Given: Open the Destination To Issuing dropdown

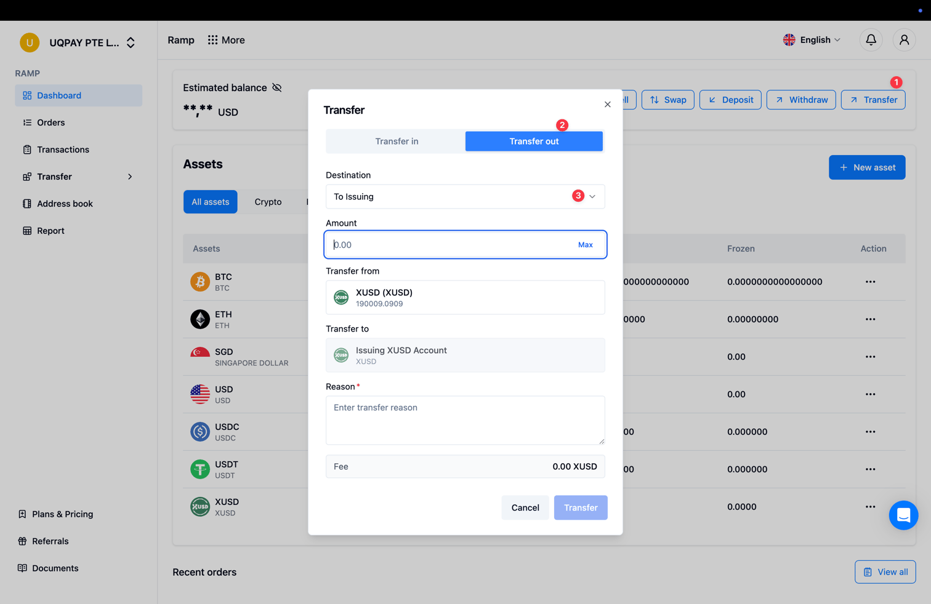Looking at the screenshot, I should (465, 197).
